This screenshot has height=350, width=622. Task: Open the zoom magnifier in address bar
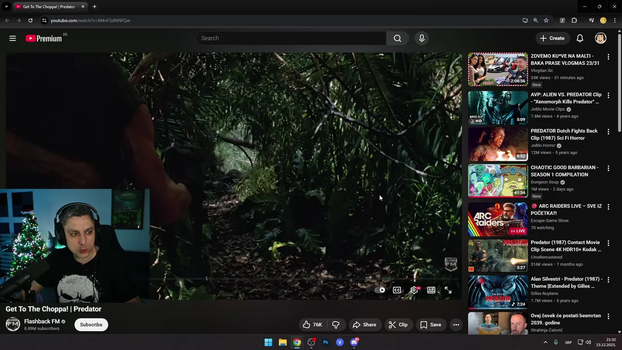coord(536,20)
